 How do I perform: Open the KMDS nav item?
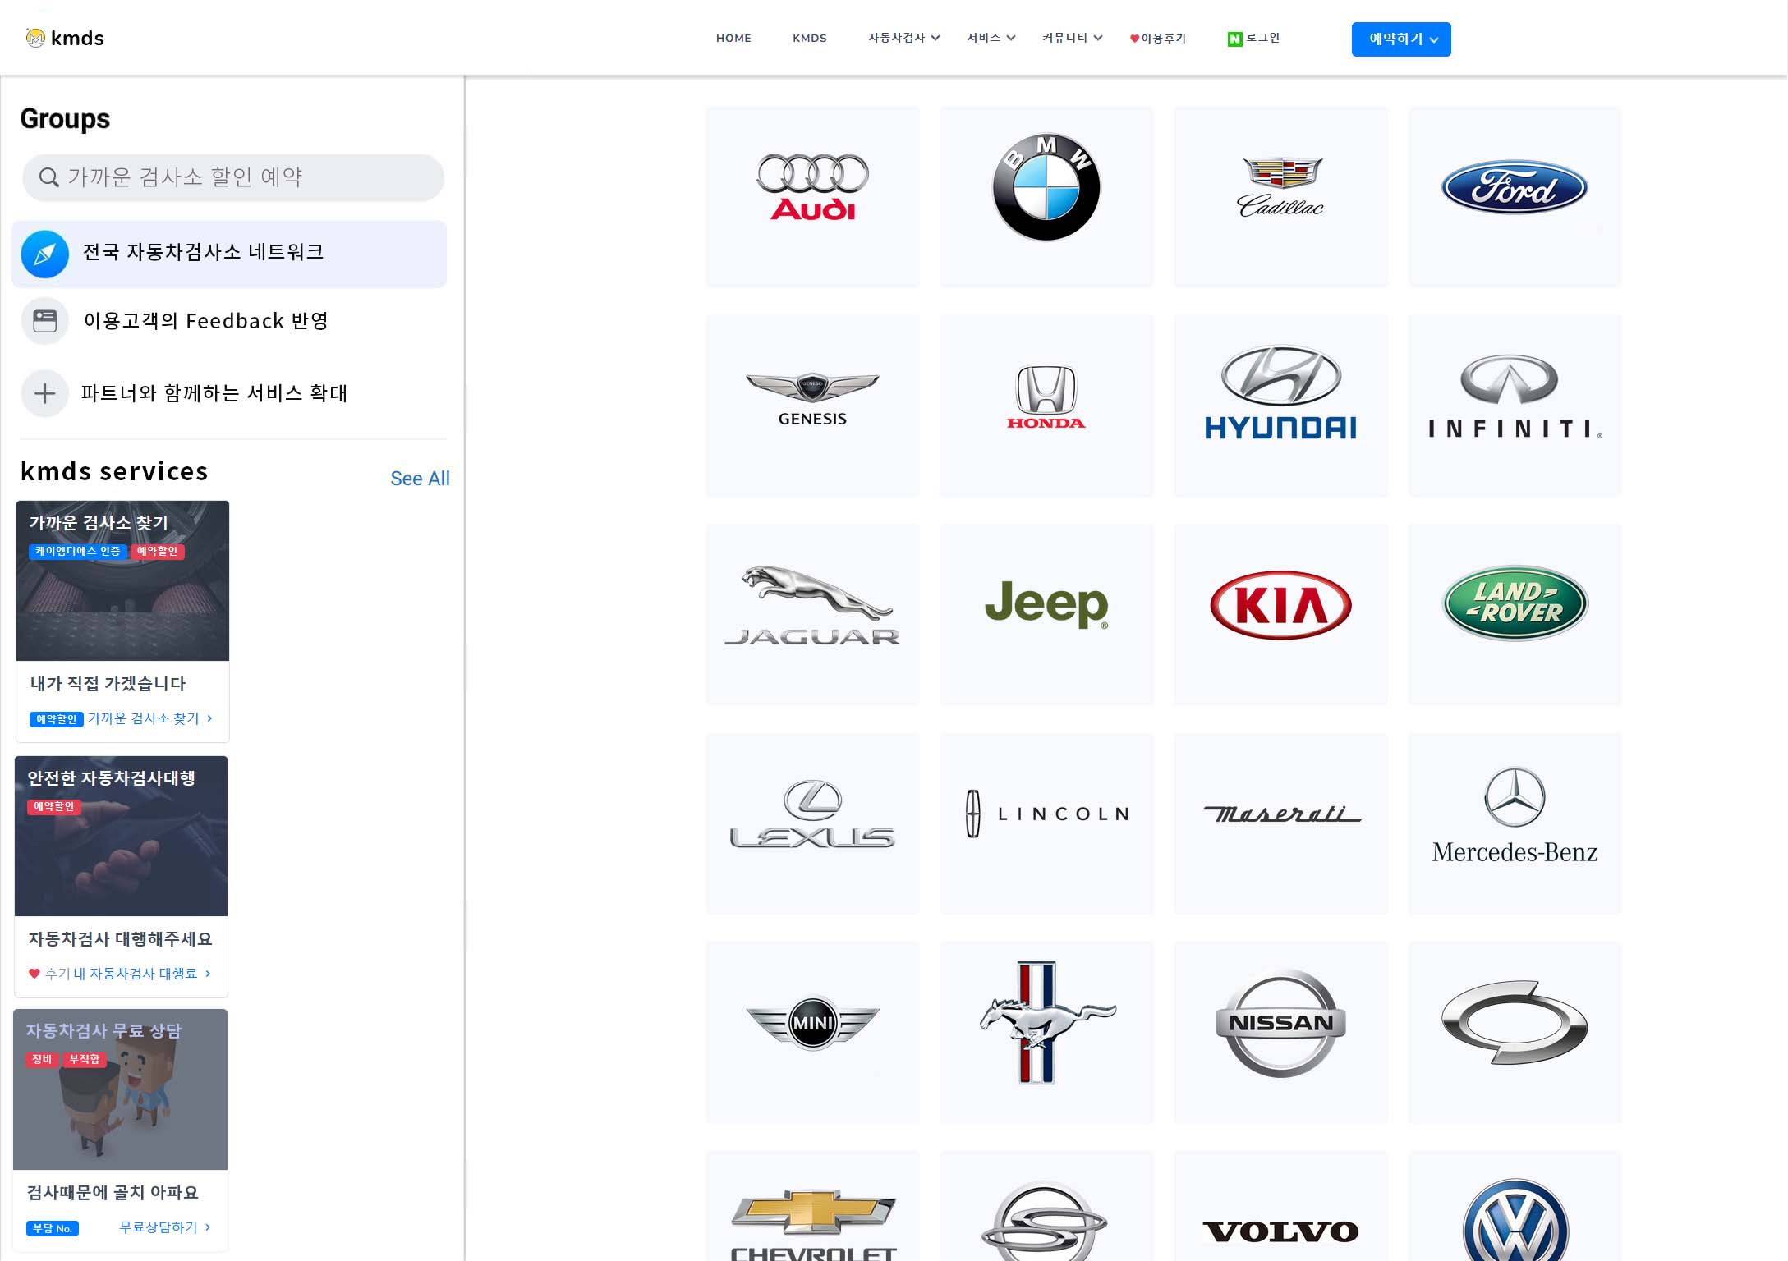tap(810, 38)
